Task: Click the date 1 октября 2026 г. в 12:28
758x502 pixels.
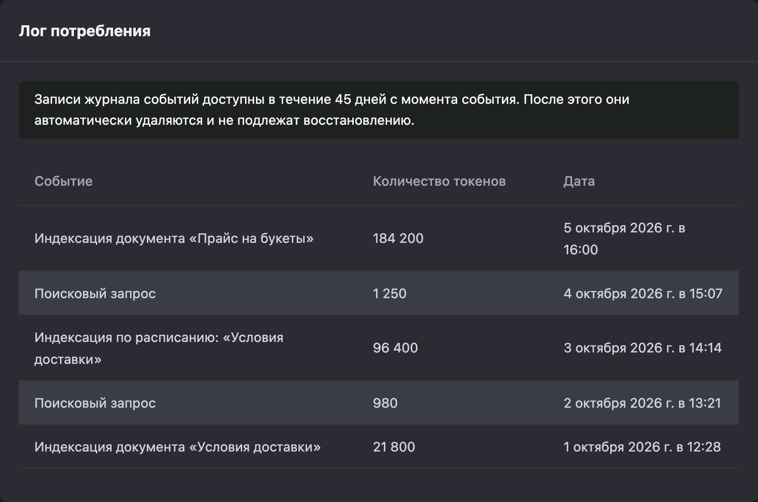Action: [642, 447]
